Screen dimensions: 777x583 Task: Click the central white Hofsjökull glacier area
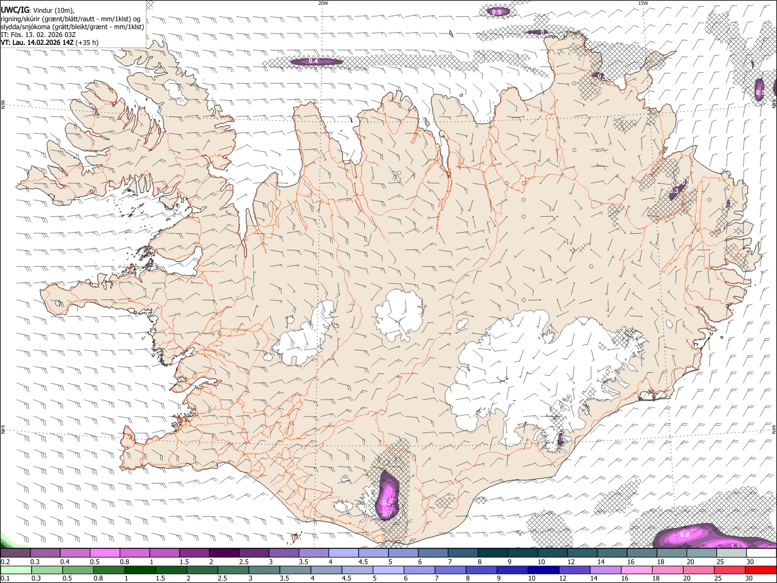[x=399, y=315]
